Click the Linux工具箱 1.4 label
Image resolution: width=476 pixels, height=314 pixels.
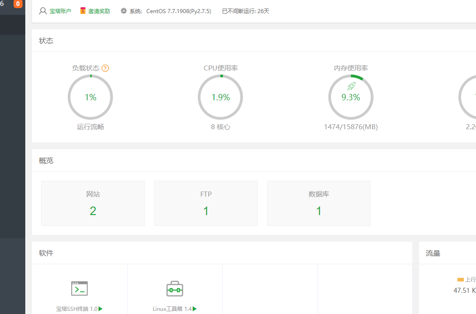(x=172, y=309)
